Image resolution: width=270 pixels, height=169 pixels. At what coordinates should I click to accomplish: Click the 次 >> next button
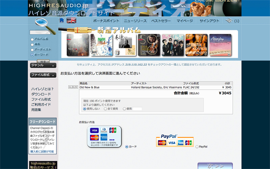215,166
